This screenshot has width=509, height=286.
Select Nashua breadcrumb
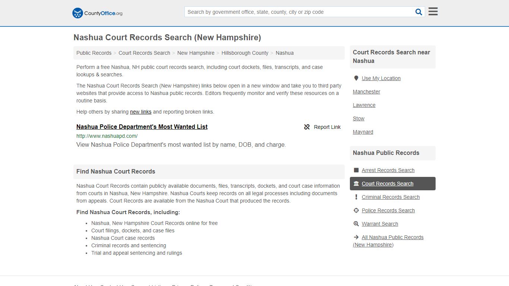pos(285,53)
